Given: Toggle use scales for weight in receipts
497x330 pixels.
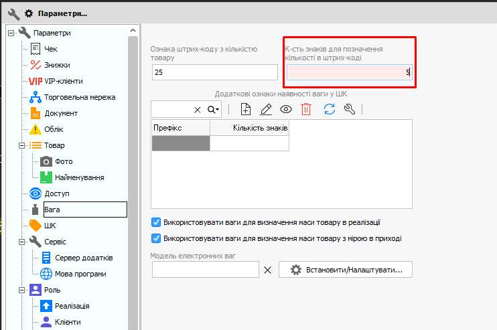Looking at the screenshot, I should pyautogui.click(x=156, y=238).
